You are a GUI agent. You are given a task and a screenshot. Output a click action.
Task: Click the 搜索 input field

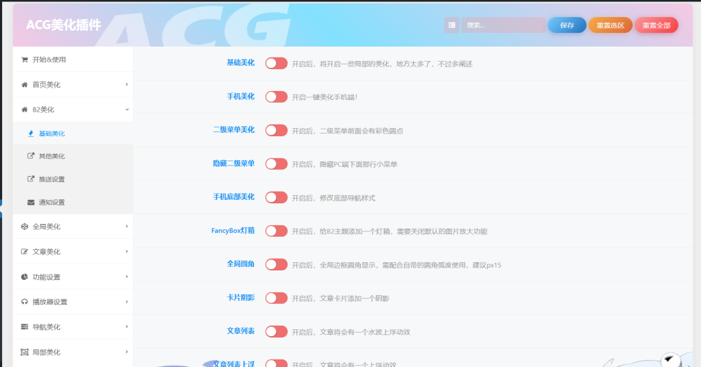[x=503, y=25]
